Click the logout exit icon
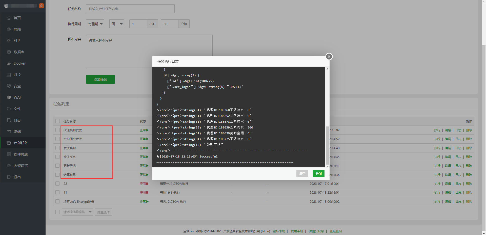 (x=9, y=177)
